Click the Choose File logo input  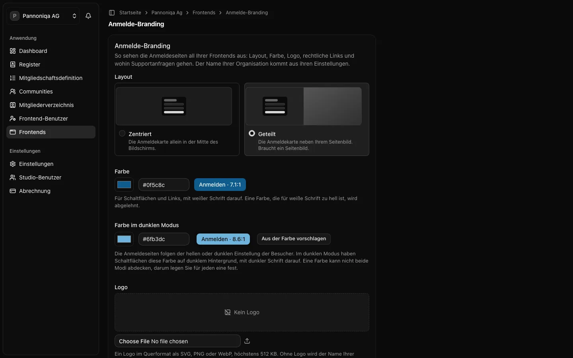coord(177,341)
